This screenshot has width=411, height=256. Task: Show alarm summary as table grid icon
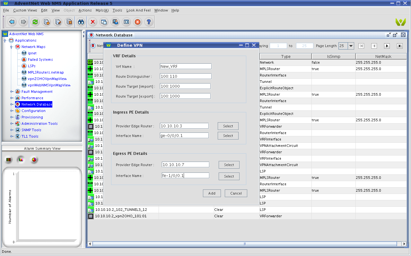9,159
